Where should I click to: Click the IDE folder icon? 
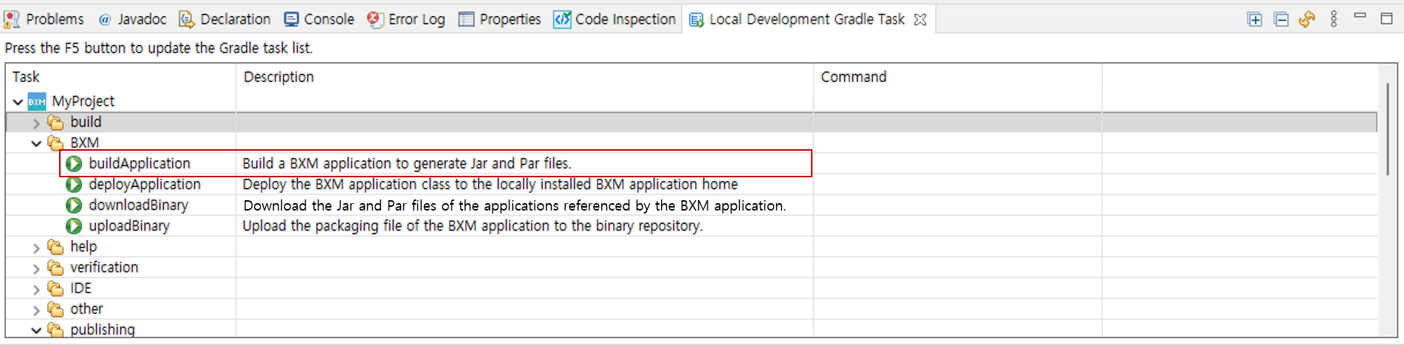[55, 288]
